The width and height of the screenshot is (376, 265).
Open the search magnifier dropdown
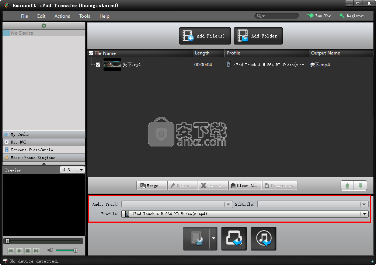(x=261, y=16)
